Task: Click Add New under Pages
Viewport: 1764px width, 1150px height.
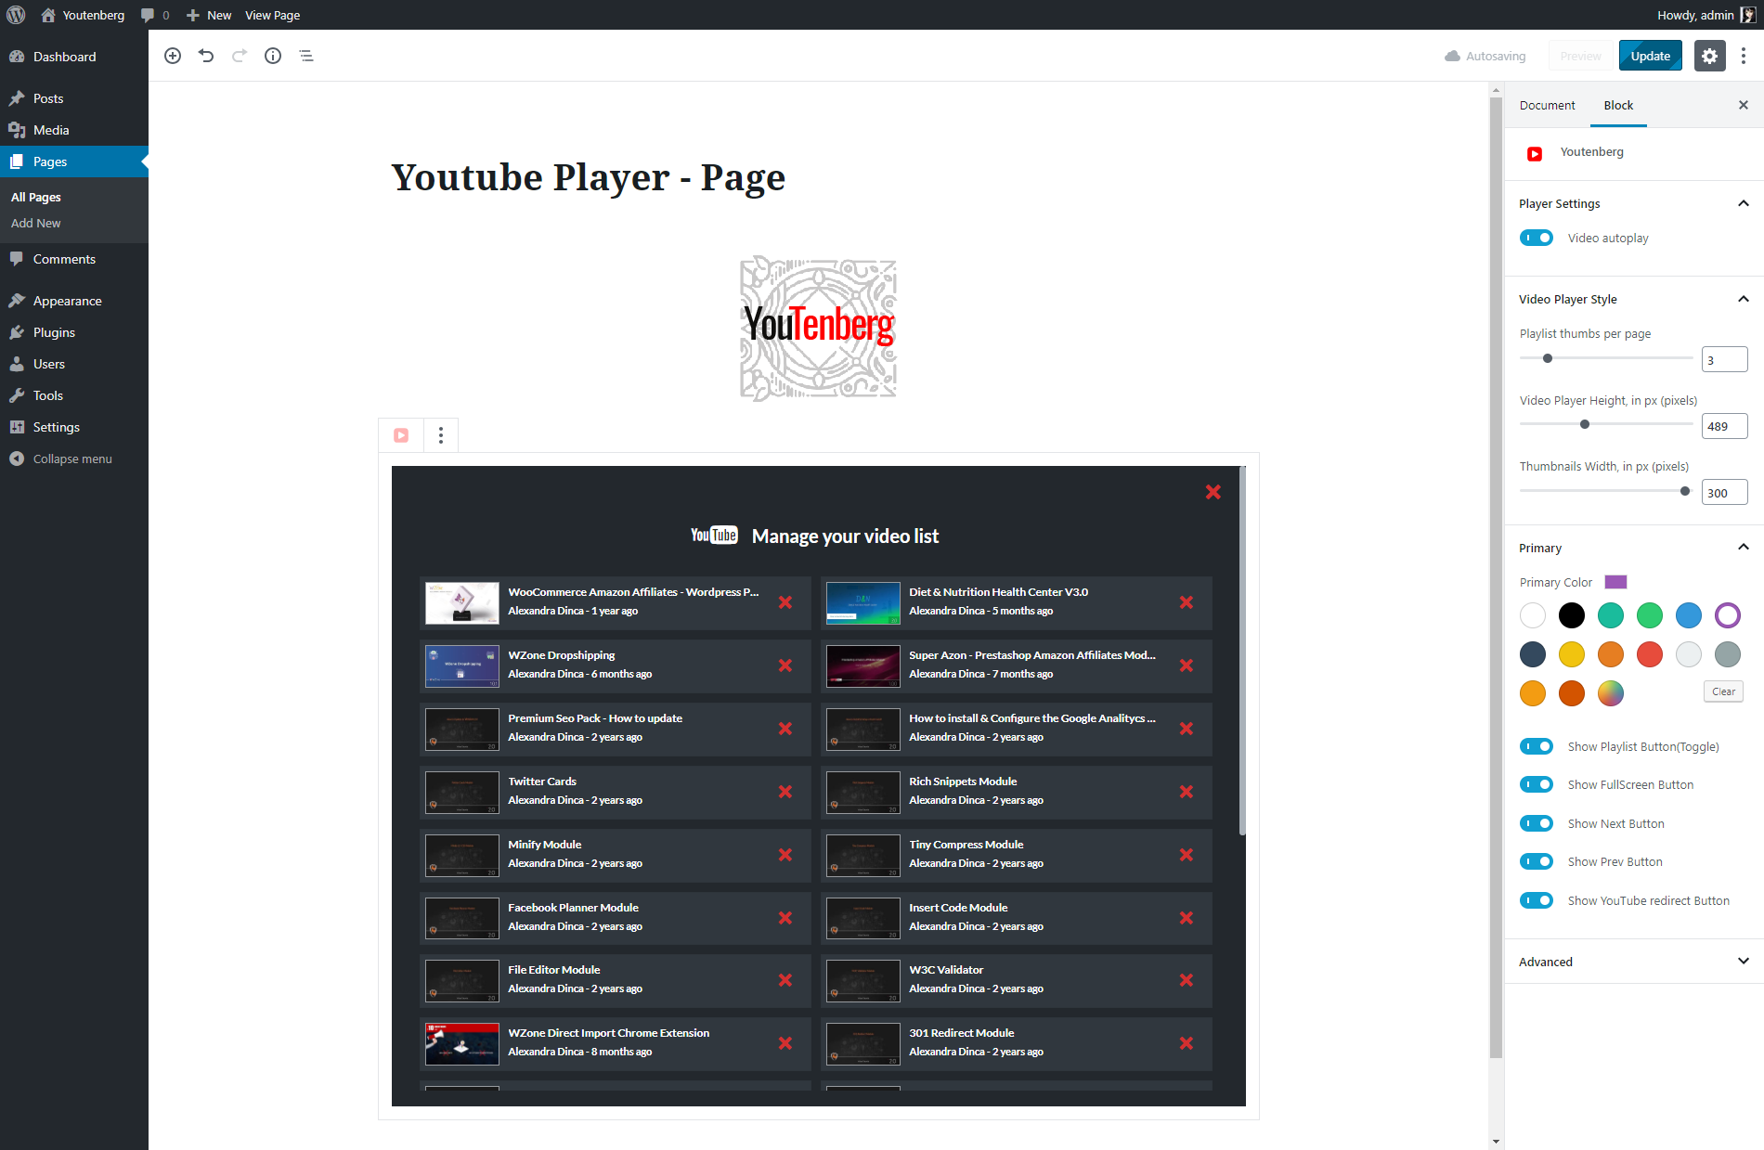Action: pyautogui.click(x=36, y=223)
